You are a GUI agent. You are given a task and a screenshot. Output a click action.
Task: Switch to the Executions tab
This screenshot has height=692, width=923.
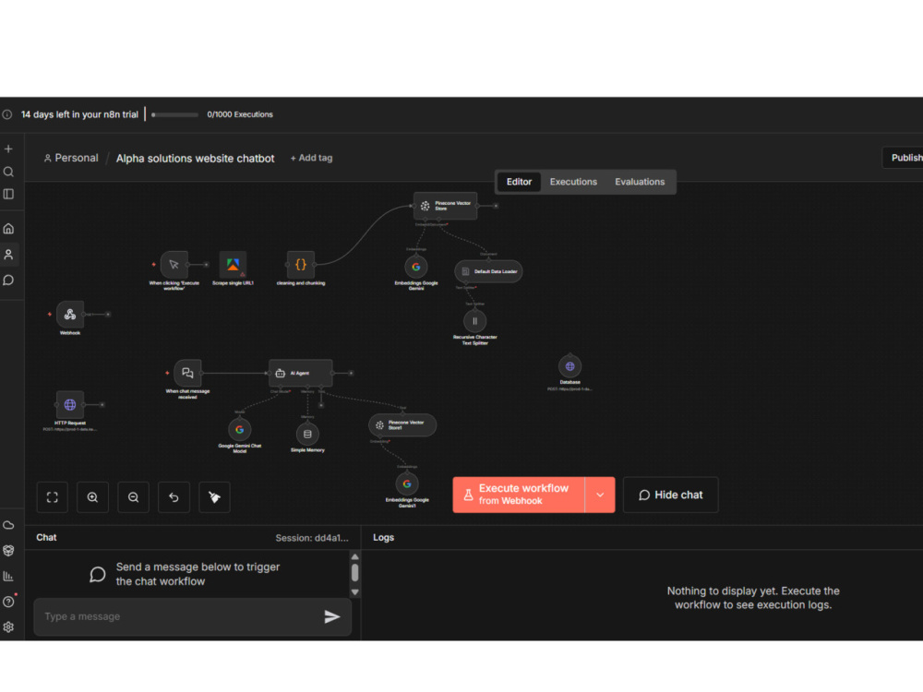(573, 182)
